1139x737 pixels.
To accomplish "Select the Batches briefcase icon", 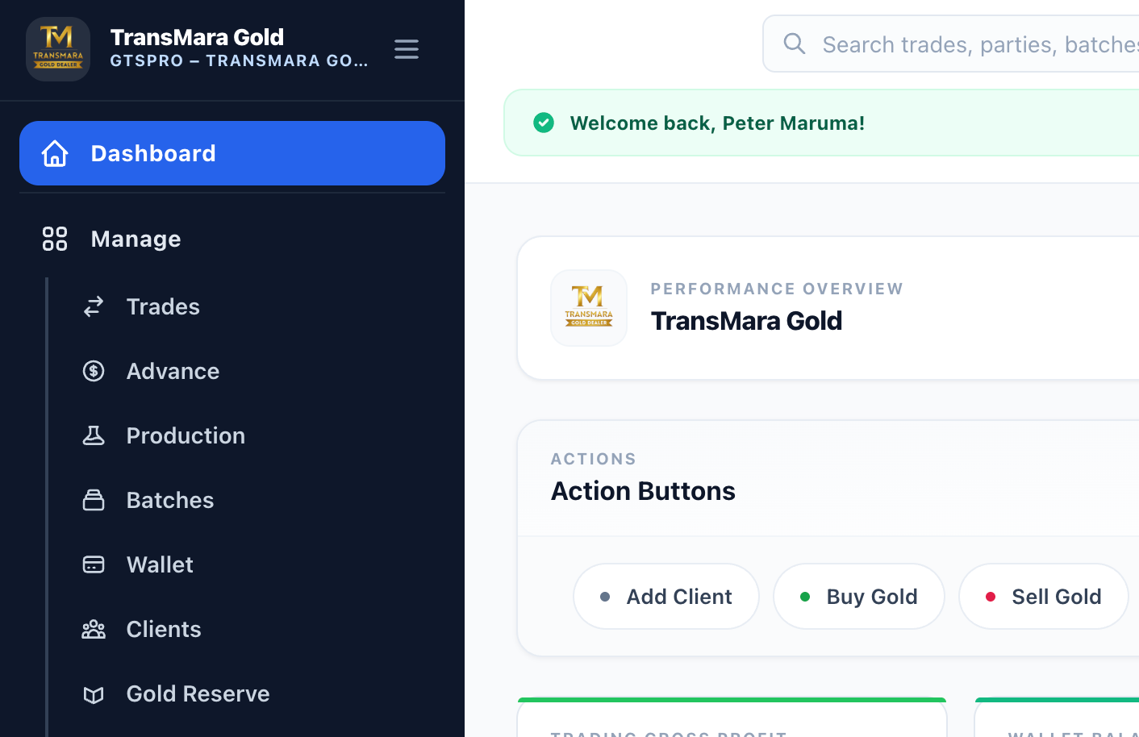I will 94,500.
